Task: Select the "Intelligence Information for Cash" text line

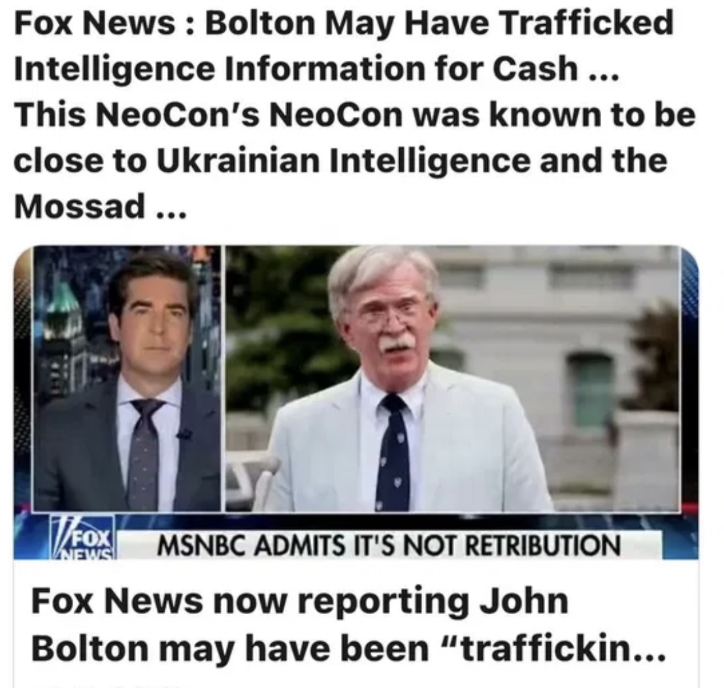Action: click(296, 69)
